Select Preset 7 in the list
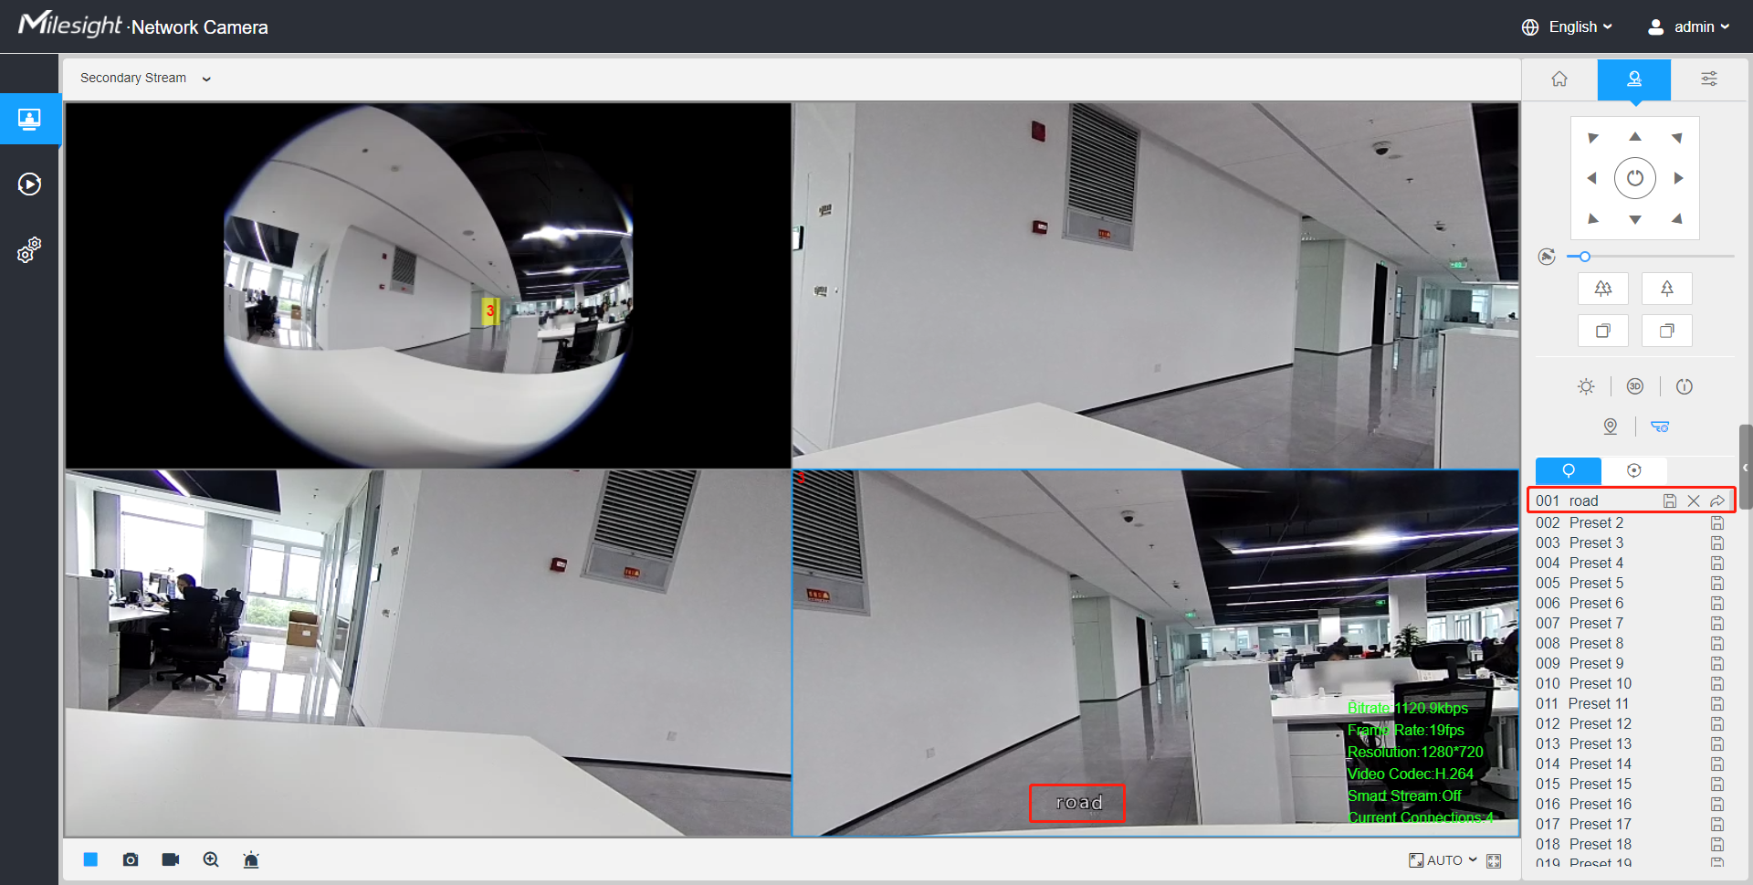Viewport: 1753px width, 885px height. point(1631,623)
